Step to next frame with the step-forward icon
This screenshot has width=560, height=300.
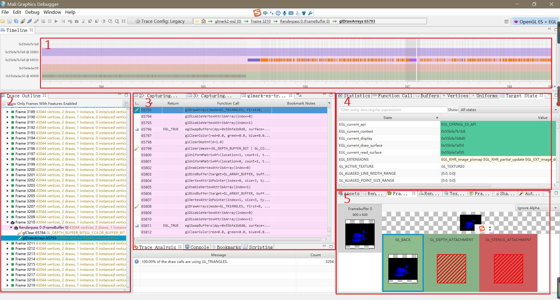coord(63,21)
